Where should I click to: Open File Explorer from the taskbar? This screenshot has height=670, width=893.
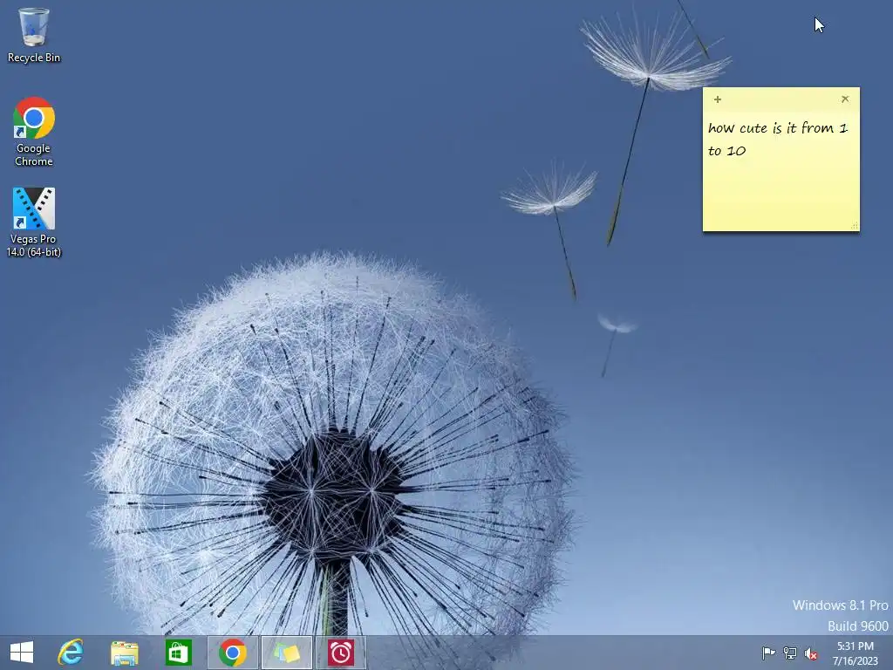(124, 653)
